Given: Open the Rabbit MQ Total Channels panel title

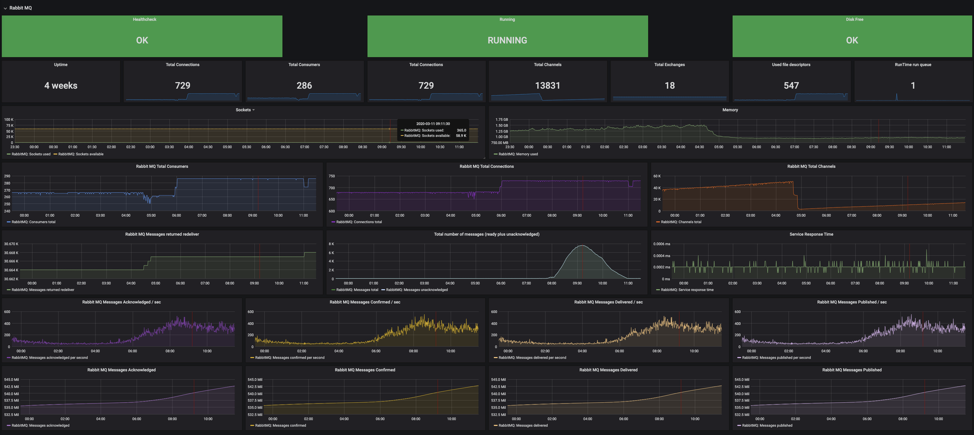Looking at the screenshot, I should pos(811,166).
